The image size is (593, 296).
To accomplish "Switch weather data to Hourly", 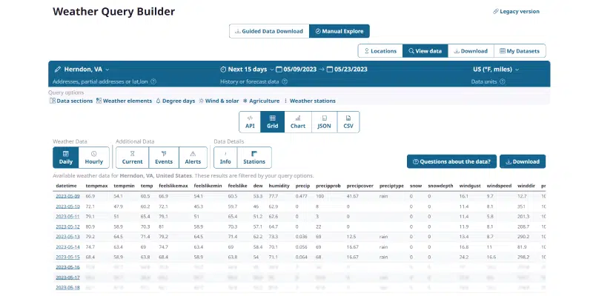I will (95, 157).
